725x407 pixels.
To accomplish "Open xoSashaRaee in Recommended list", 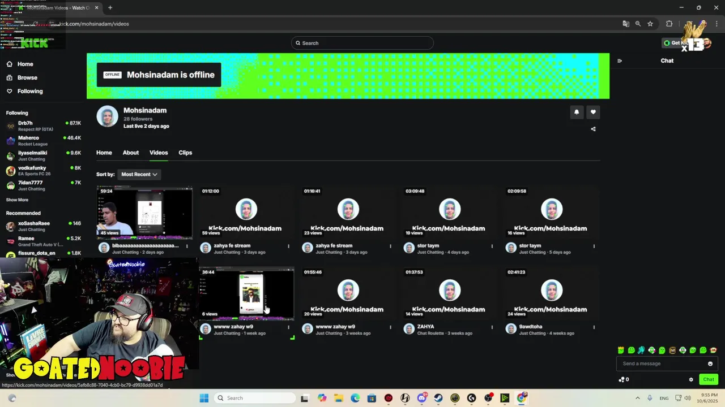I will [43, 226].
